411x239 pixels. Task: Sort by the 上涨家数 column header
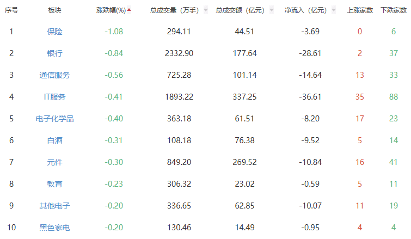359,10
